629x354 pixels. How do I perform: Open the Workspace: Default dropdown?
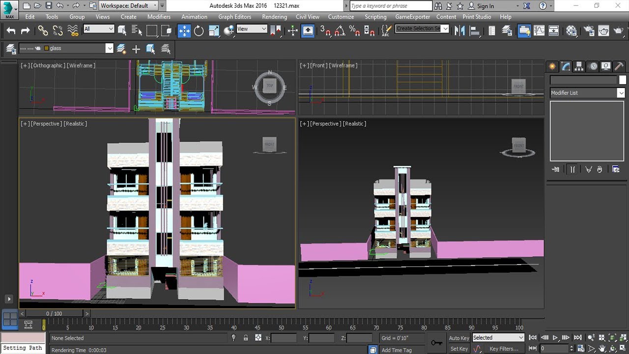pos(129,6)
